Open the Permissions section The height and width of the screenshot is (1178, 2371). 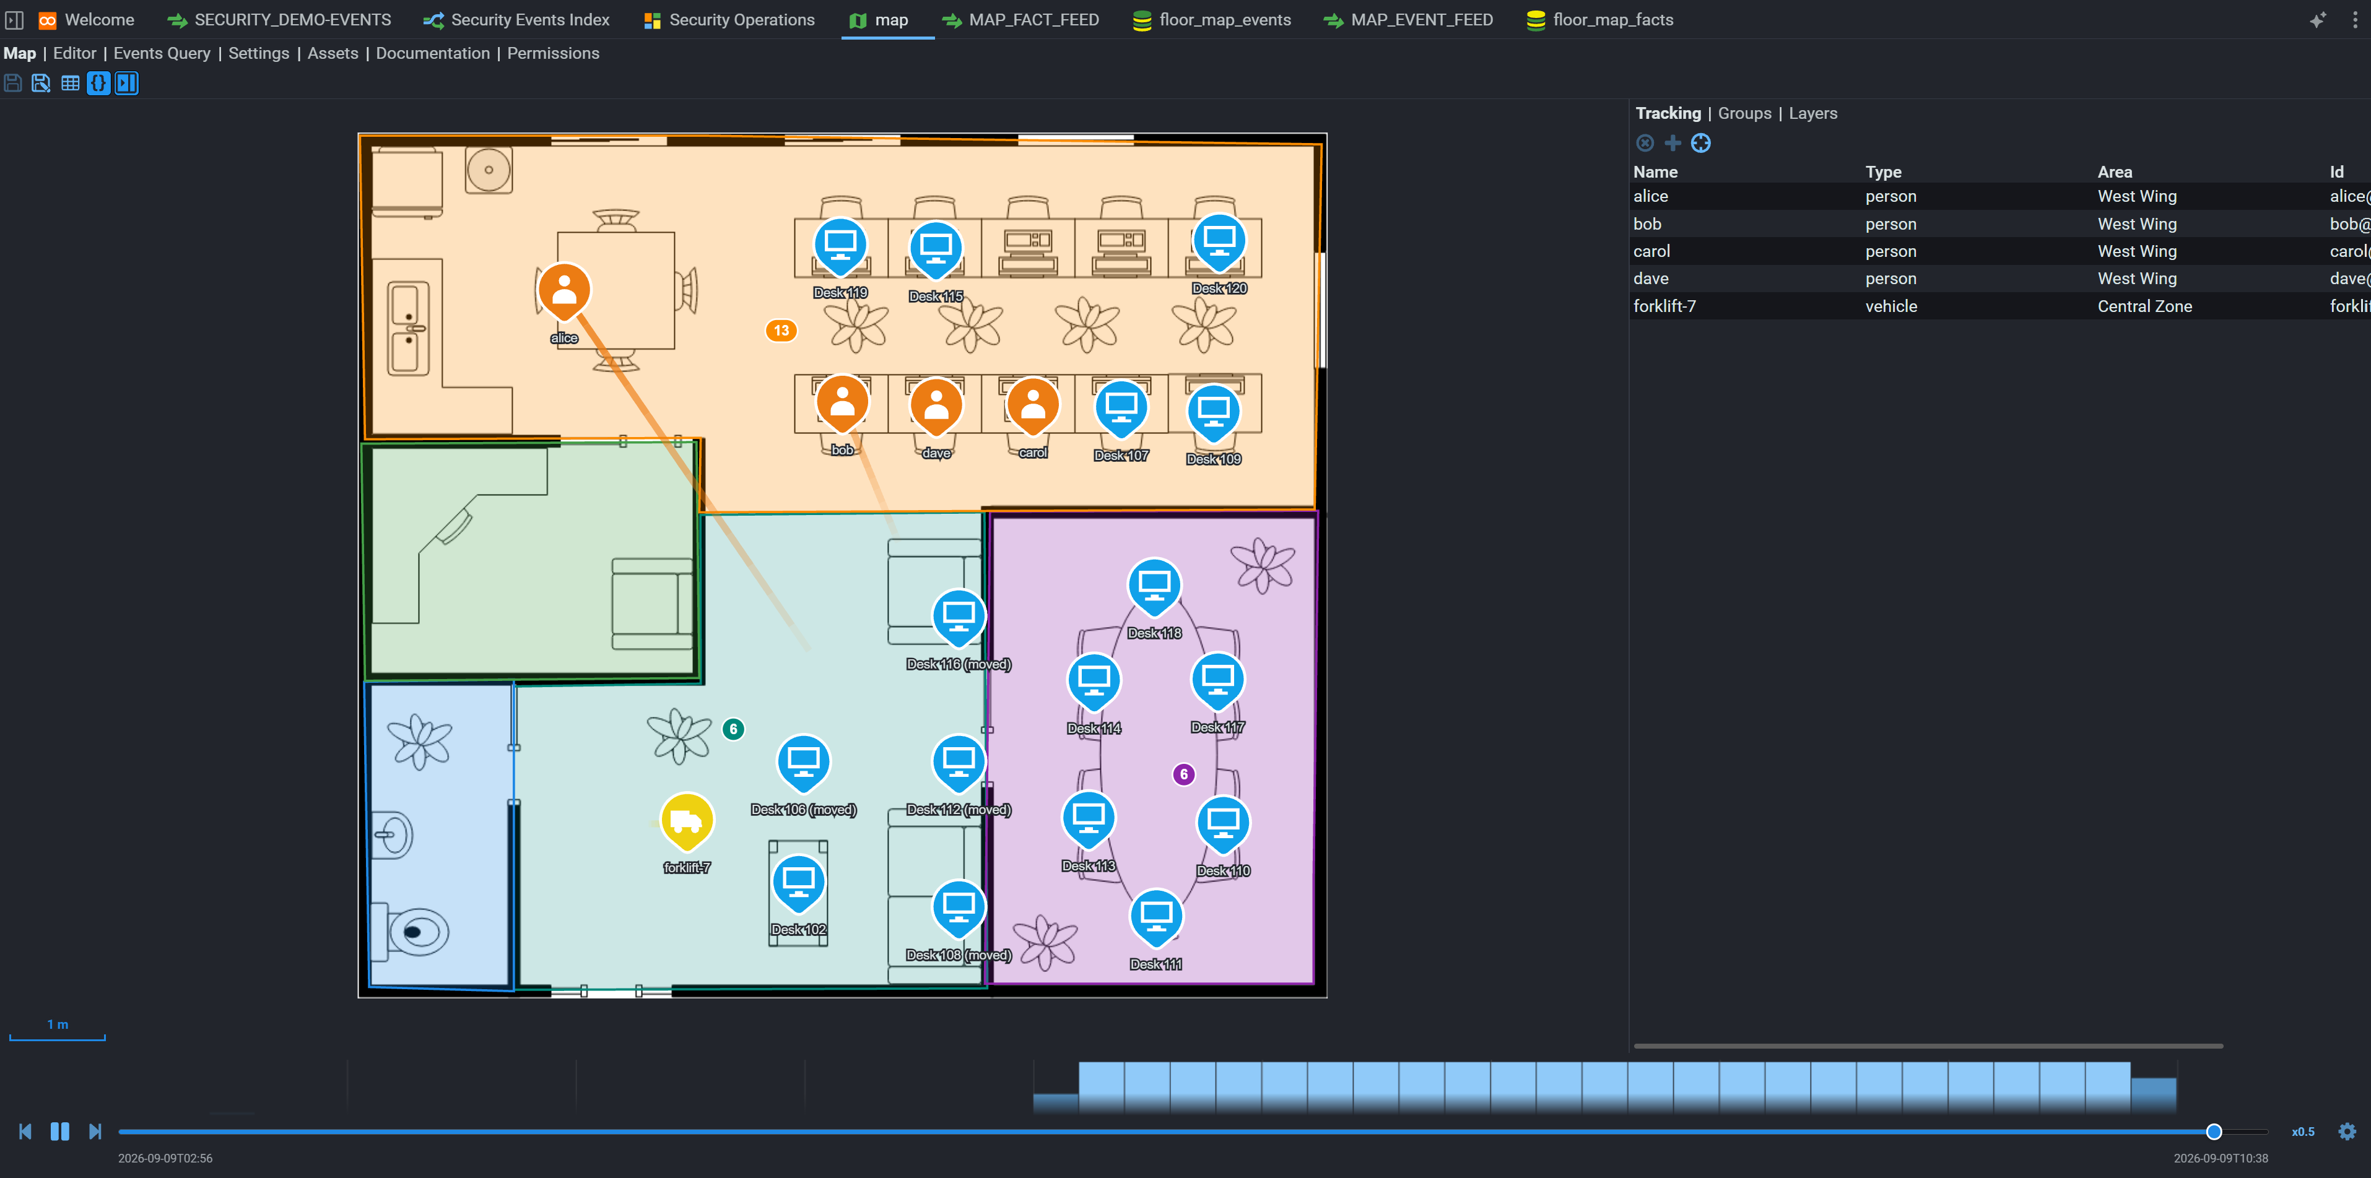[x=553, y=53]
